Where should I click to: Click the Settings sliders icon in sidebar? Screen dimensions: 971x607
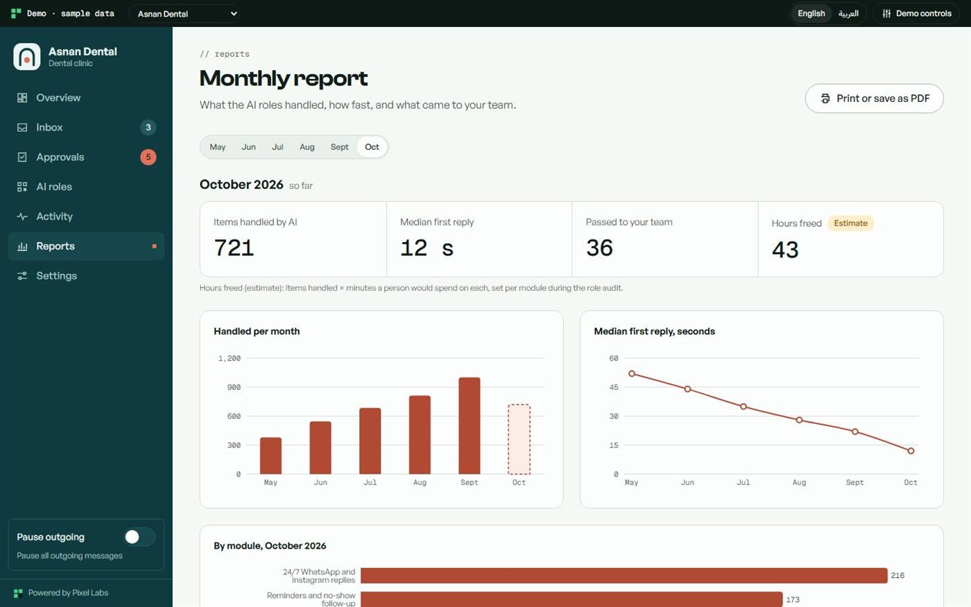click(22, 276)
